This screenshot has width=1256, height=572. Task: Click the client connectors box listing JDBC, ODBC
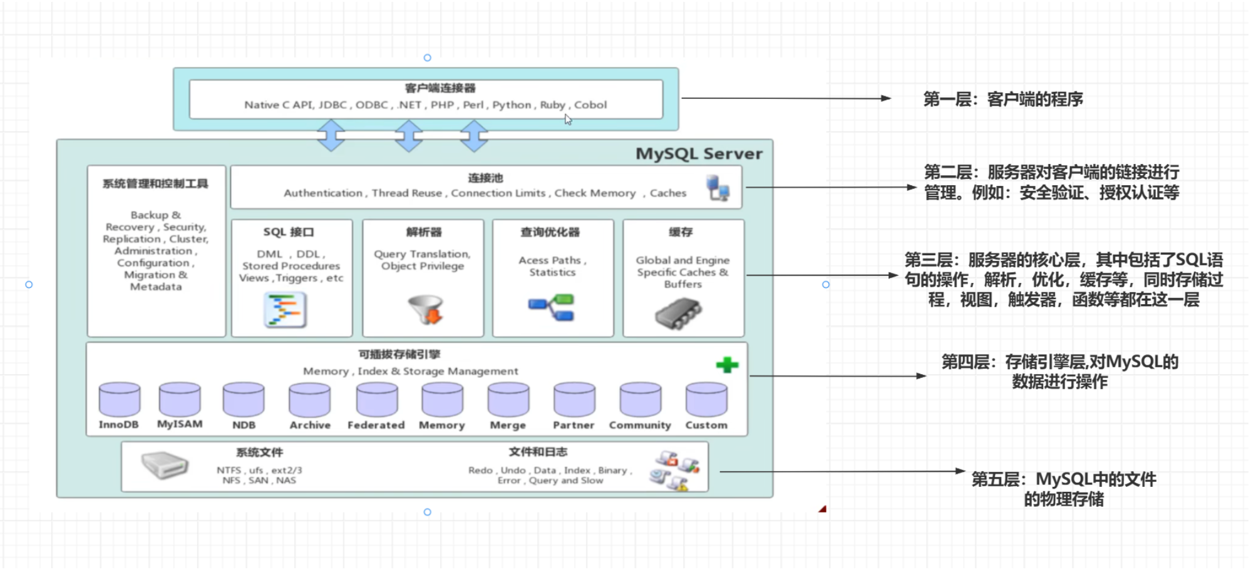[x=426, y=99]
